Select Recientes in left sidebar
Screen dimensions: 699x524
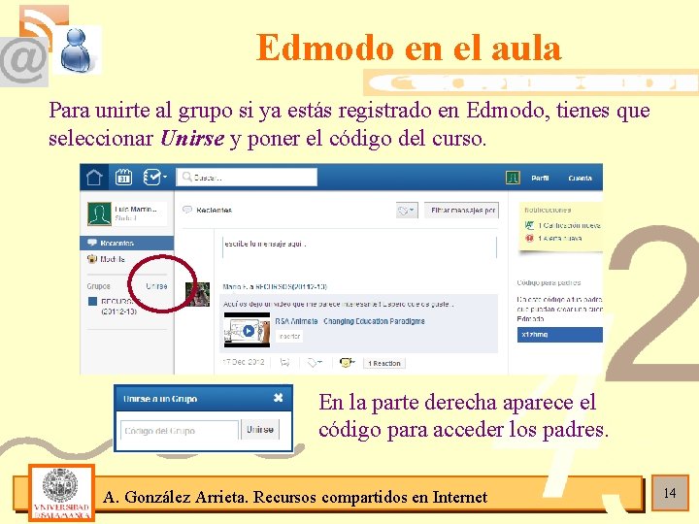(126, 243)
